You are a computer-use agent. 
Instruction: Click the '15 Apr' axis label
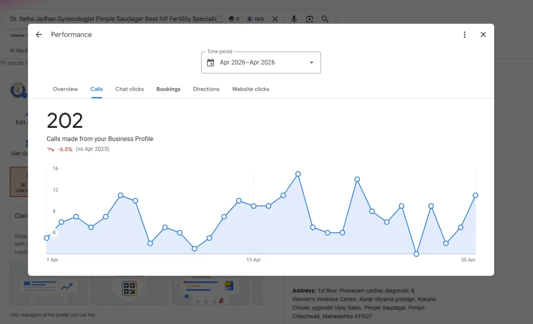(254, 260)
